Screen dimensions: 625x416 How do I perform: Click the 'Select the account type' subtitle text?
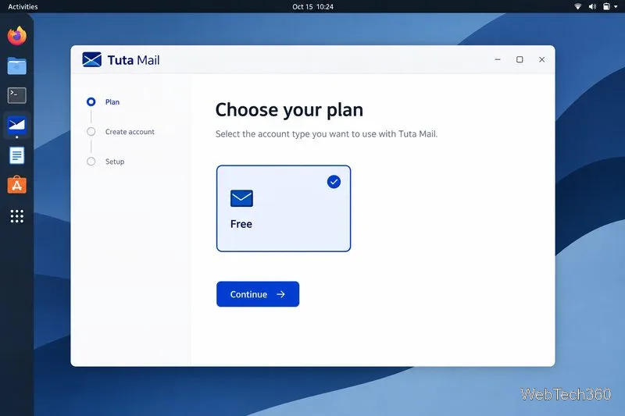(x=327, y=133)
